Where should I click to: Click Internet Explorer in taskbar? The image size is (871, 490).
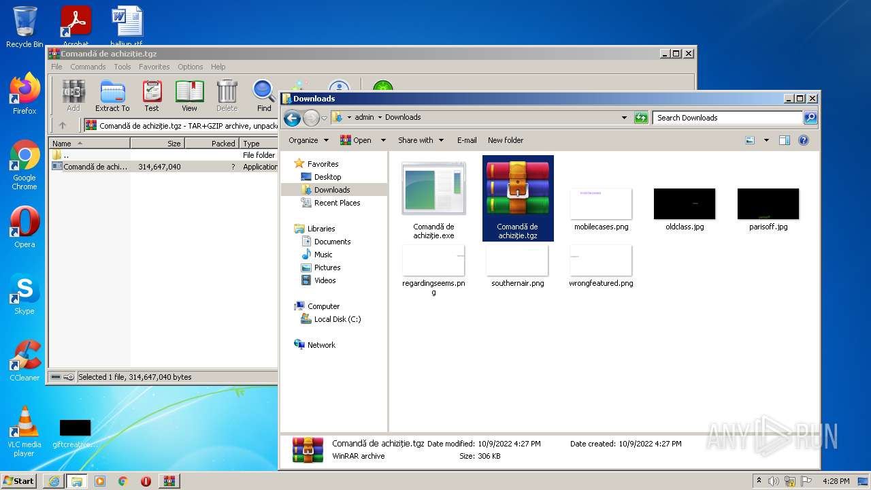54,481
